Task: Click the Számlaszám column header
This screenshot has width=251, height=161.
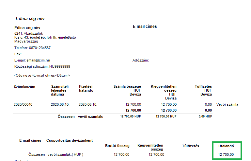Action: tap(24, 87)
